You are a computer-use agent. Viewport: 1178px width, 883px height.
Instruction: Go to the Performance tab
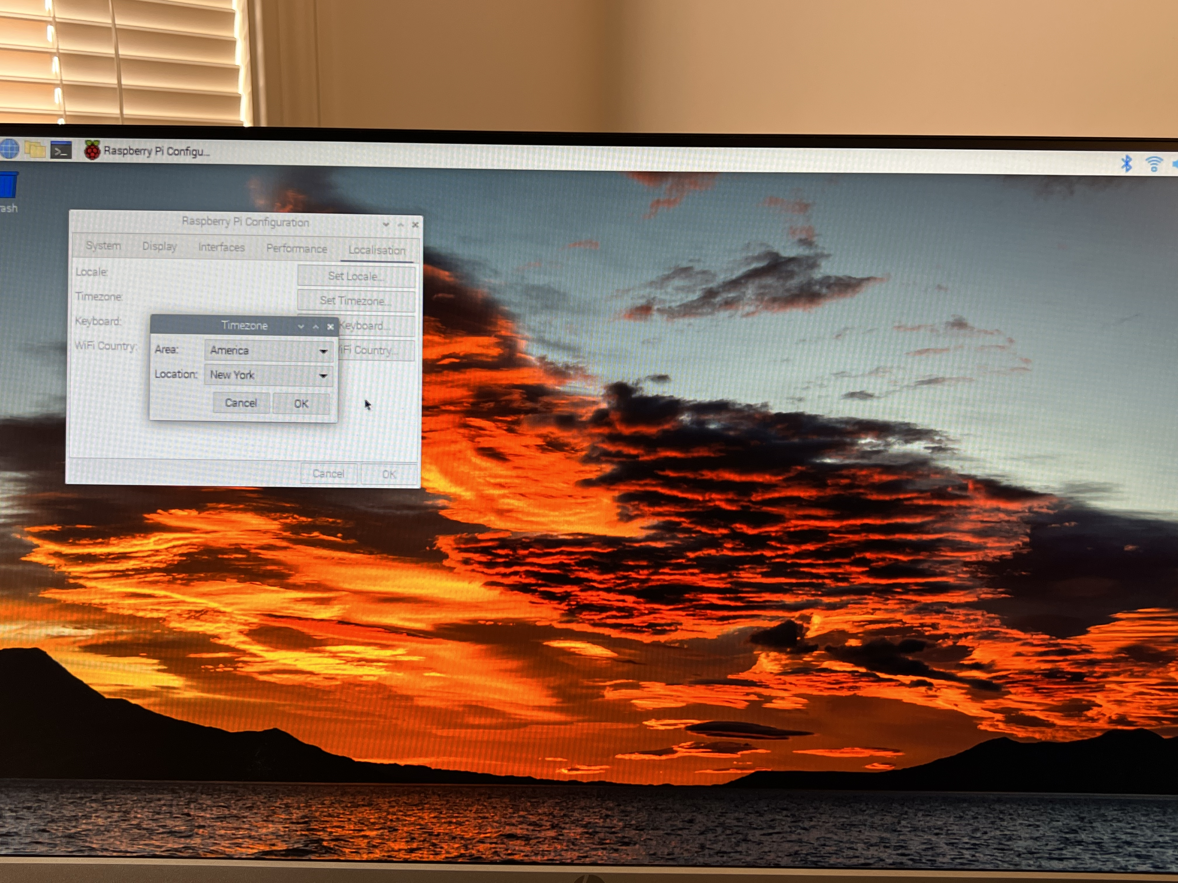point(296,248)
